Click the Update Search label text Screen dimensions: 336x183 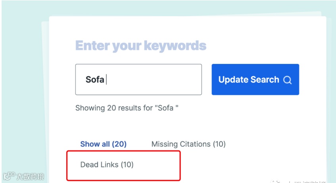tap(248, 80)
